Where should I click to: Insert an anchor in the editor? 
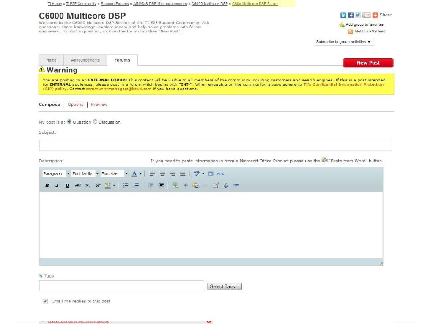[x=226, y=186]
